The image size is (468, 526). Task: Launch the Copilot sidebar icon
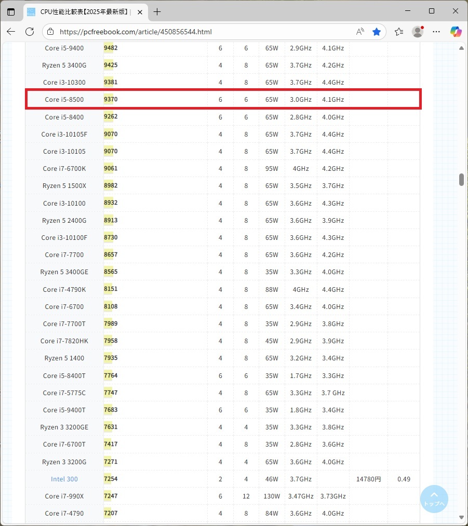click(x=456, y=32)
